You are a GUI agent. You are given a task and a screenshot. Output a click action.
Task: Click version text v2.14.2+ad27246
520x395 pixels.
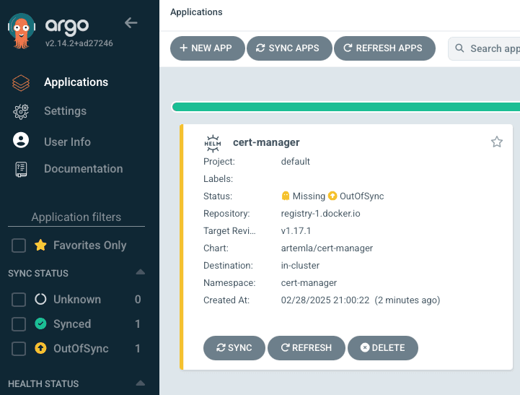79,43
